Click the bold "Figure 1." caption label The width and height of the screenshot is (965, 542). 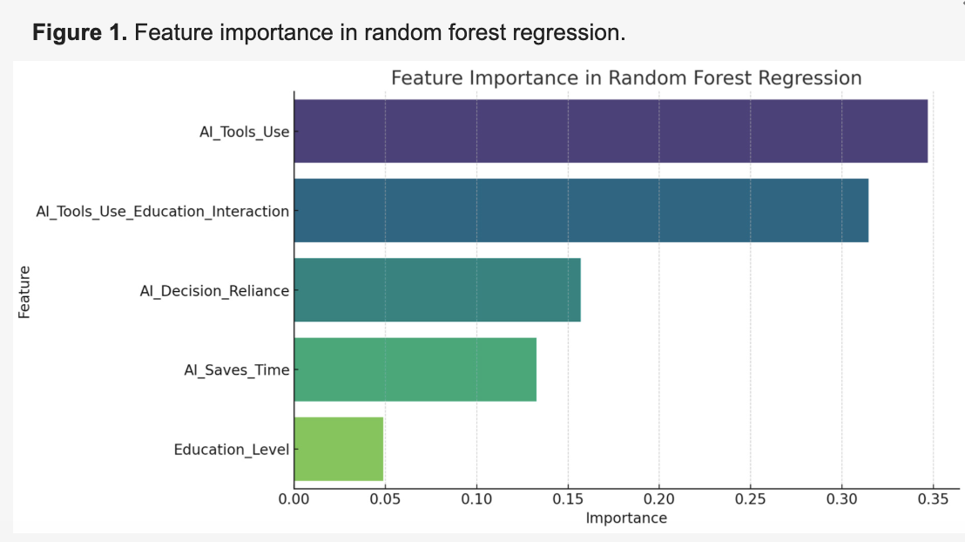click(x=79, y=34)
